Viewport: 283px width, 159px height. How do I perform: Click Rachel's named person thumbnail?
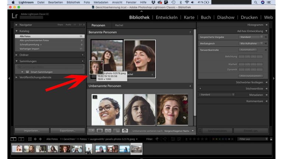[x=140, y=56]
